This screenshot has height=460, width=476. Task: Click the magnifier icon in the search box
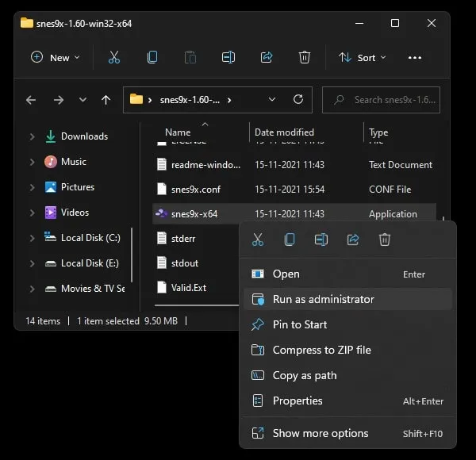pyautogui.click(x=339, y=99)
